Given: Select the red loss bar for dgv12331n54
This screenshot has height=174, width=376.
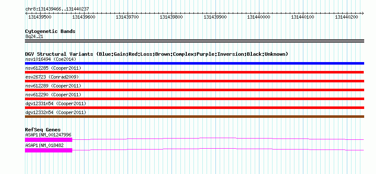Looking at the screenshot, I should pos(194,108).
